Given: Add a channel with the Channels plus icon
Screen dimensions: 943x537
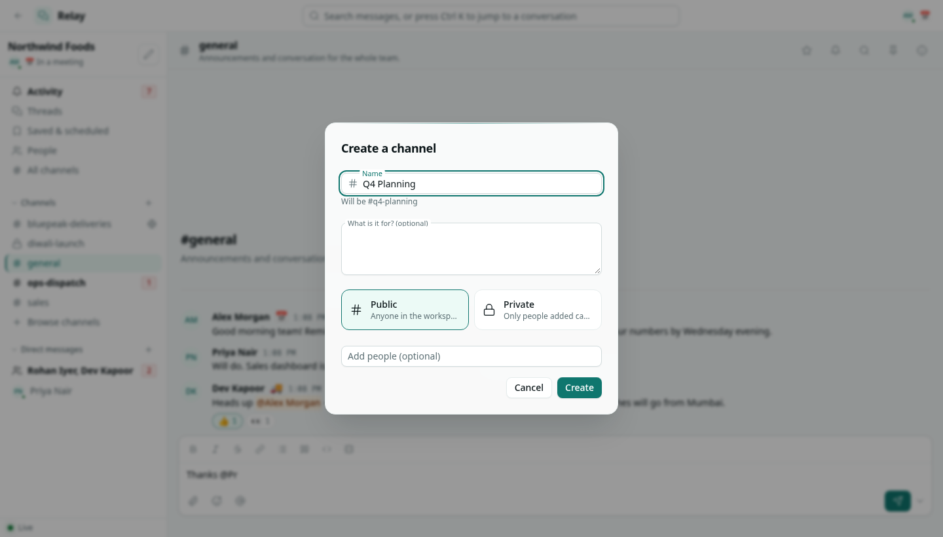Looking at the screenshot, I should pos(149,203).
